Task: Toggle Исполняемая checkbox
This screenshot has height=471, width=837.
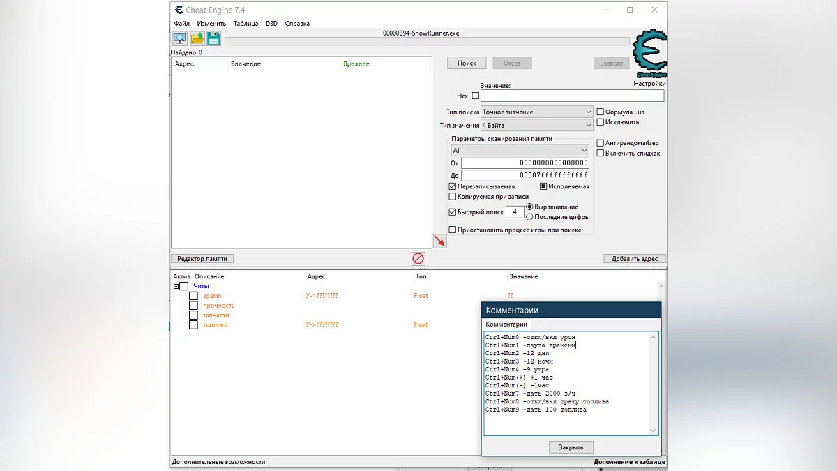Action: pyautogui.click(x=543, y=187)
